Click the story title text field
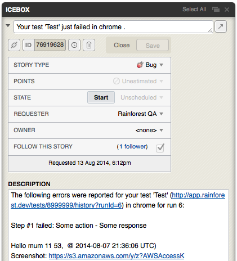This screenshot has height=261, width=237. 113,27
